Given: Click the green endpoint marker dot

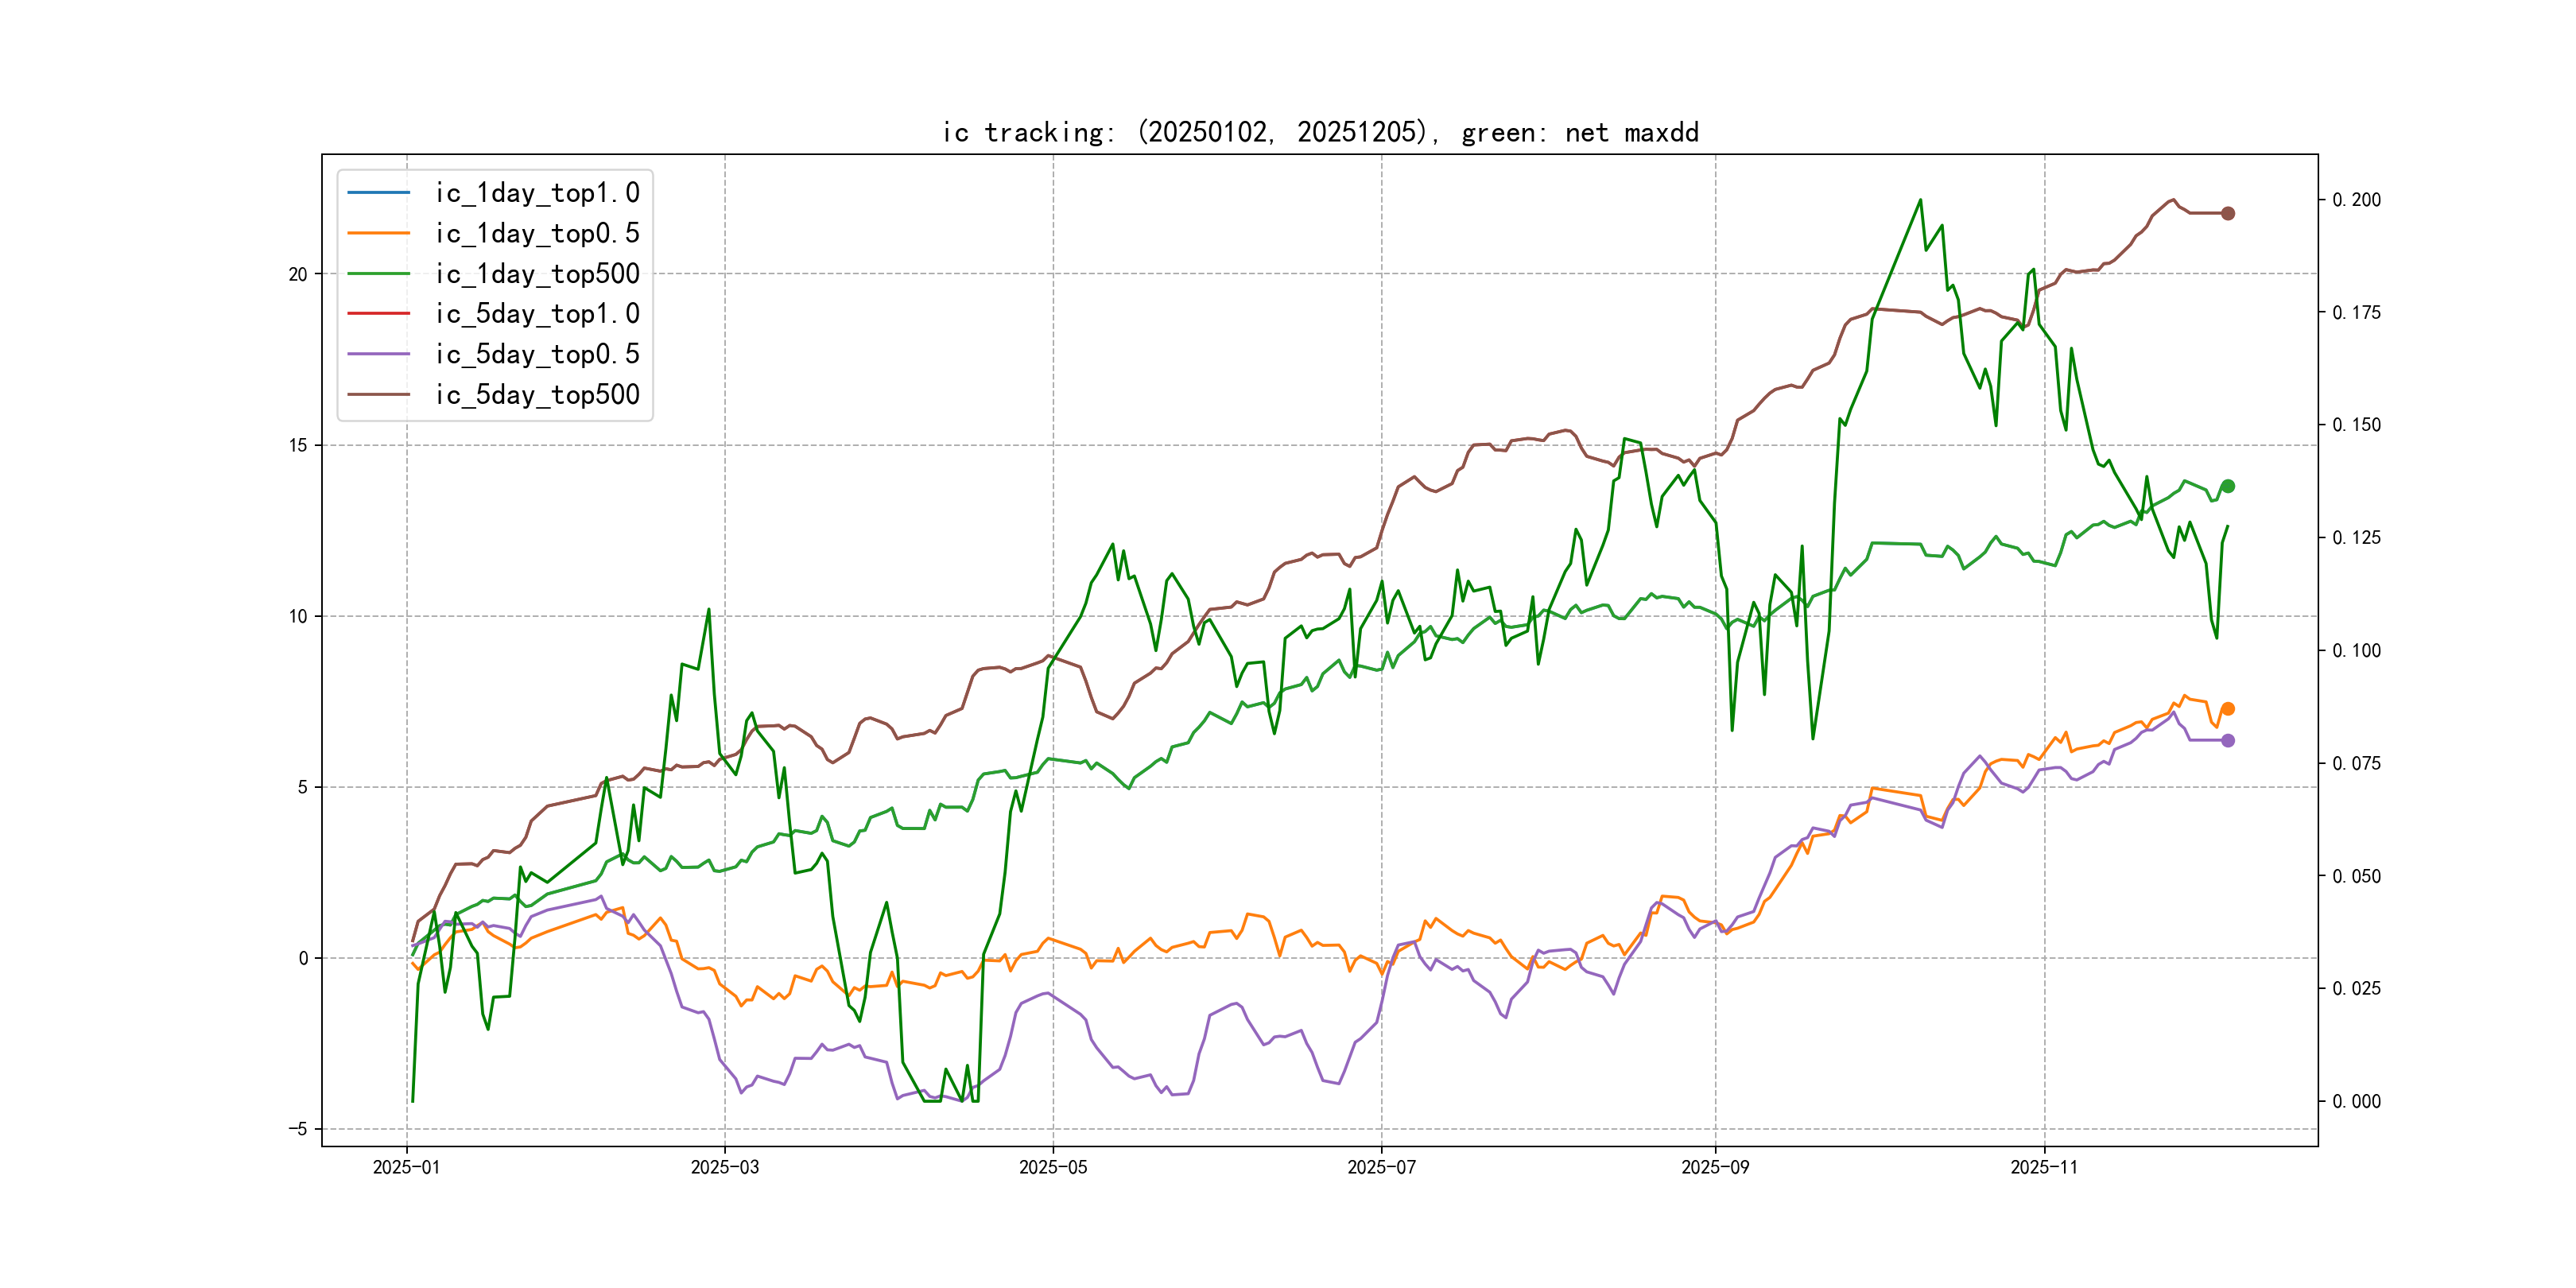Looking at the screenshot, I should click(2227, 486).
